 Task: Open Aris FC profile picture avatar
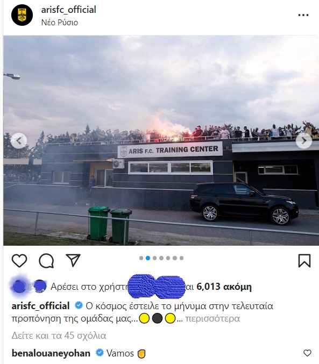(22, 15)
